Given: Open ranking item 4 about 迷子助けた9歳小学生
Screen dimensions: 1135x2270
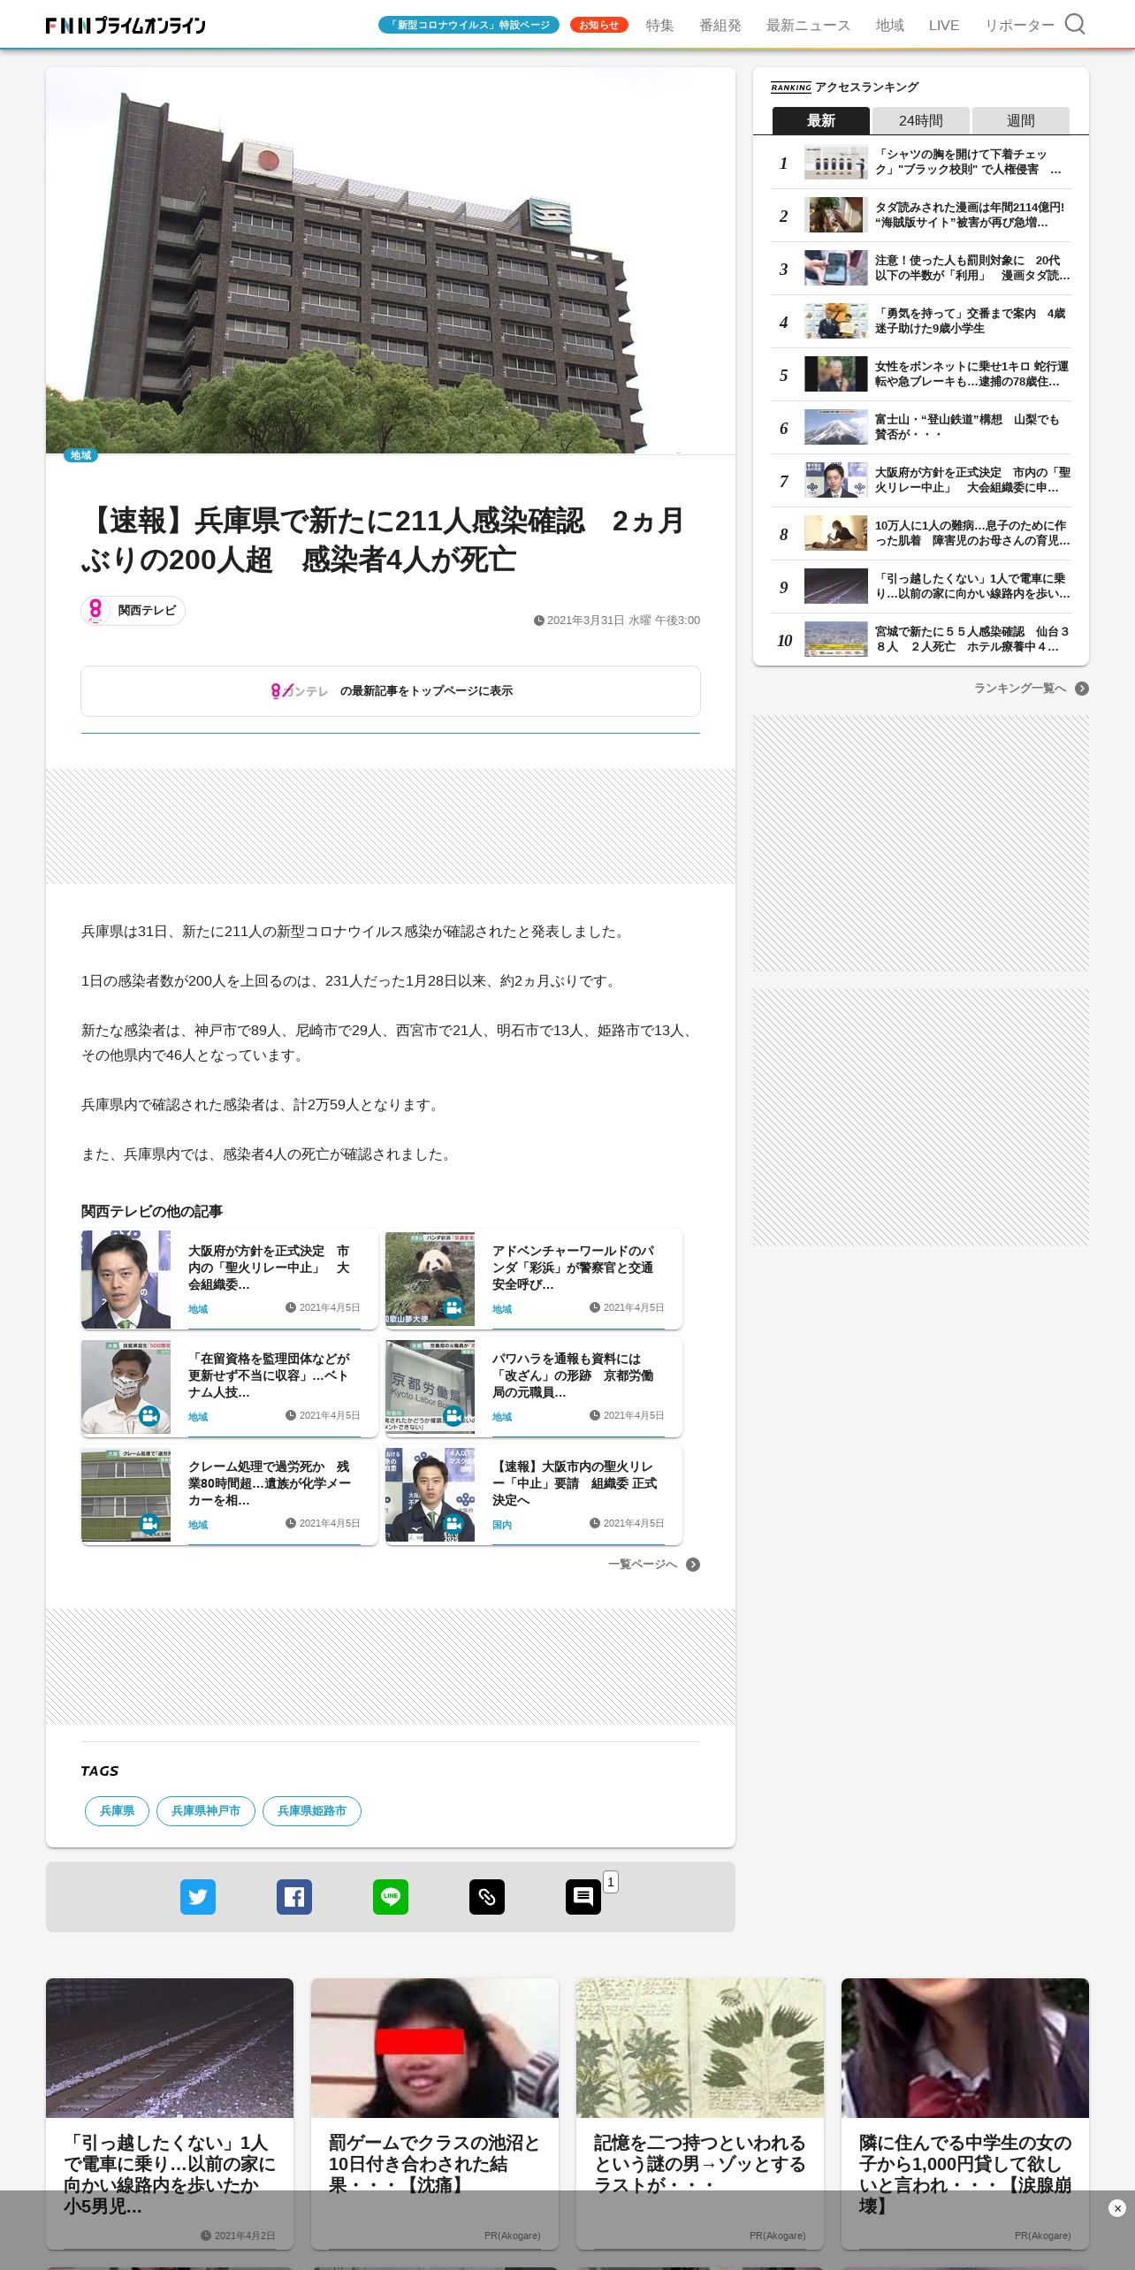Looking at the screenshot, I should [x=921, y=322].
